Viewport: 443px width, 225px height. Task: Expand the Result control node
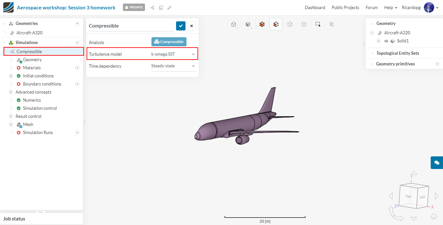(x=11, y=116)
